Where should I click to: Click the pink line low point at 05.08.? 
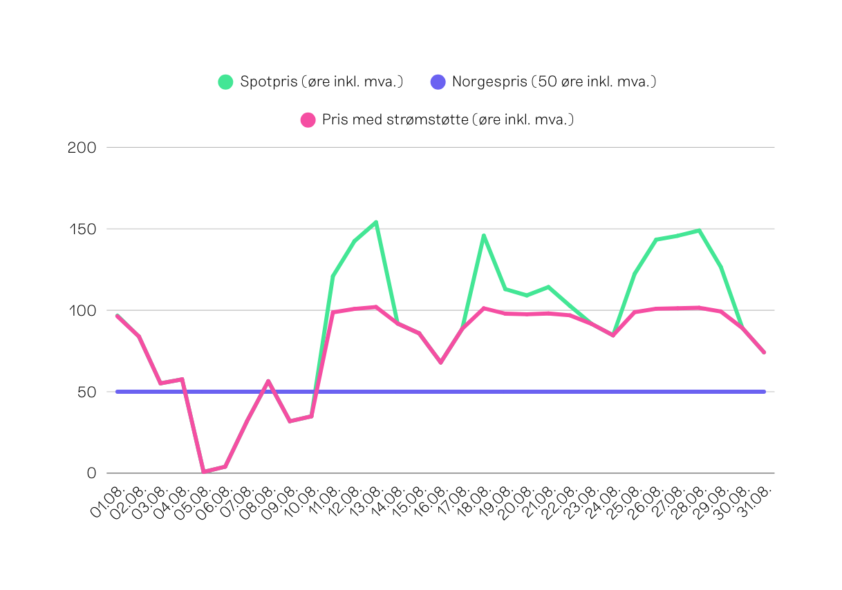coord(204,471)
